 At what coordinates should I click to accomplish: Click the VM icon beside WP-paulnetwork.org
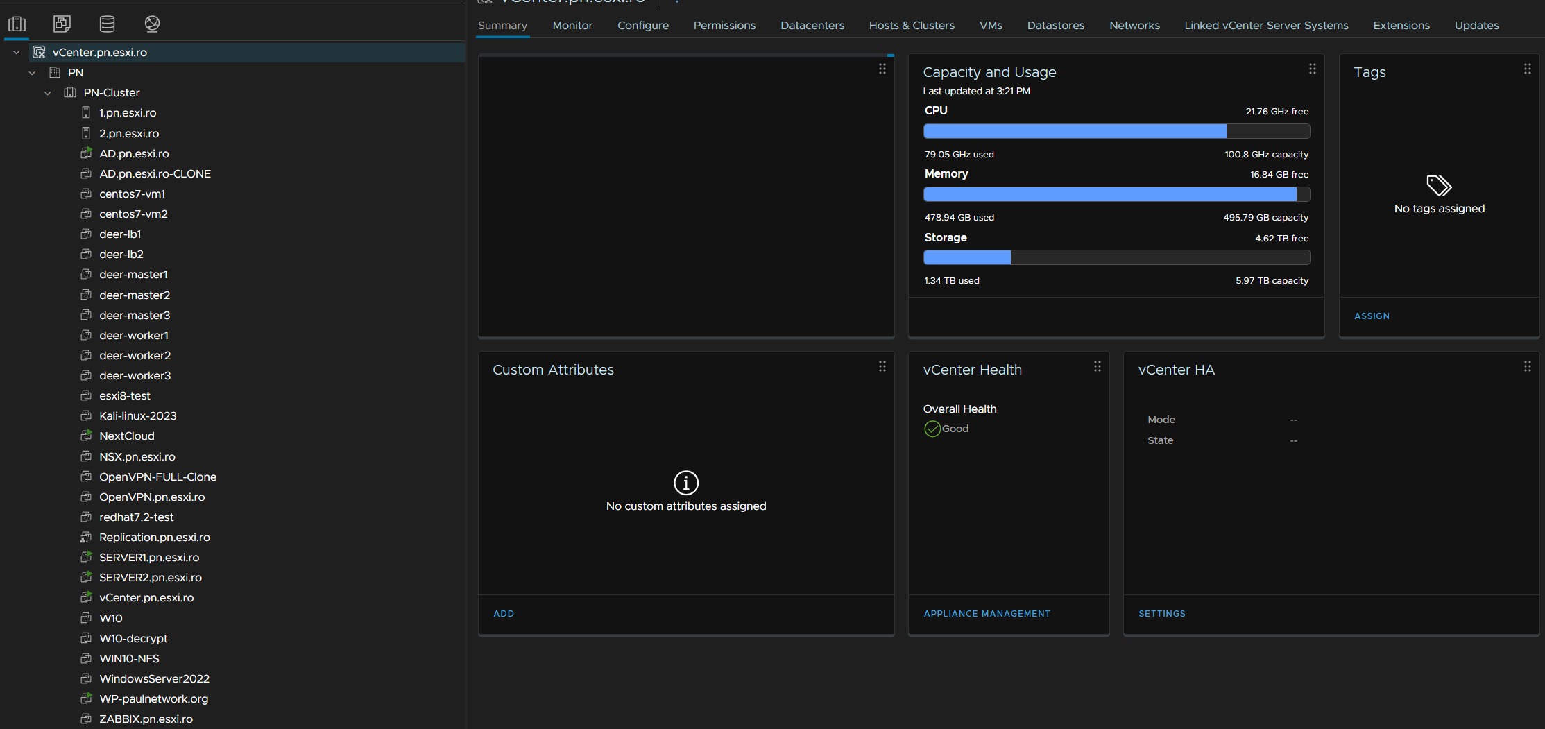coord(86,698)
